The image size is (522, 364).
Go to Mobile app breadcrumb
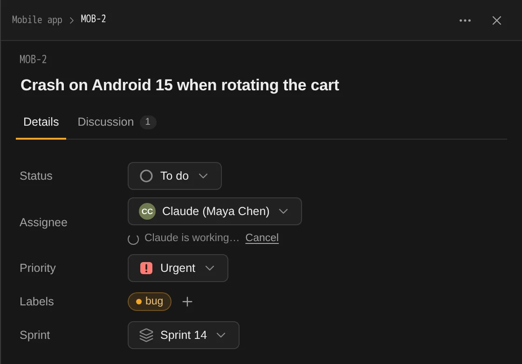(37, 20)
